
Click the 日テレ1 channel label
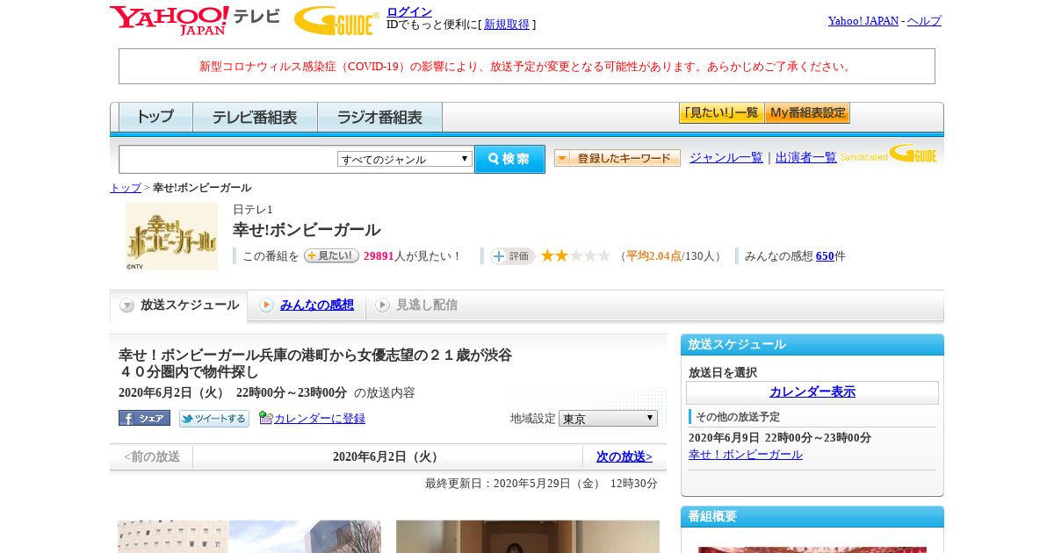[253, 210]
